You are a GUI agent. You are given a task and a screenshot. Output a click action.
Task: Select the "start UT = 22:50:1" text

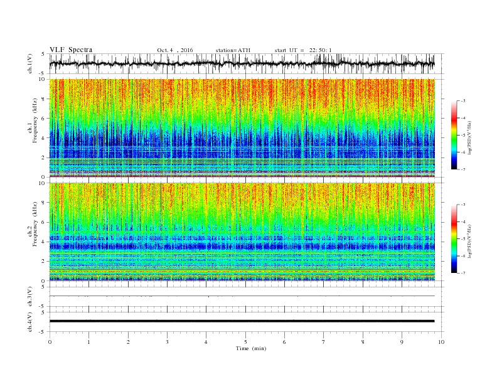pyautogui.click(x=303, y=50)
